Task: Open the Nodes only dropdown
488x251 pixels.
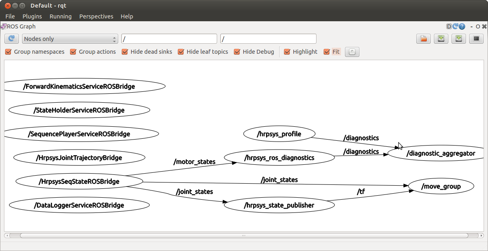Action: (70, 39)
